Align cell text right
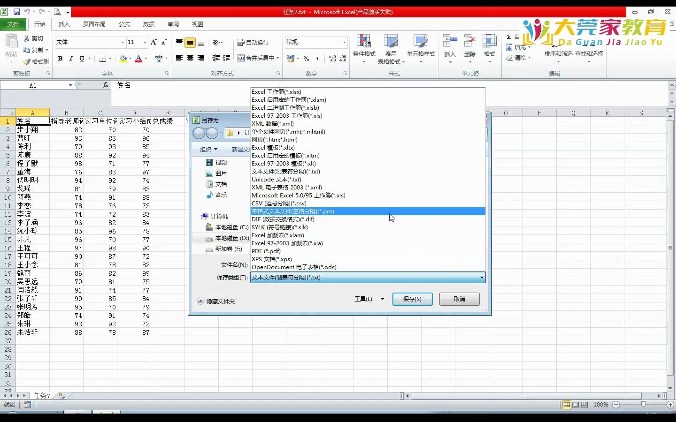 point(201,58)
